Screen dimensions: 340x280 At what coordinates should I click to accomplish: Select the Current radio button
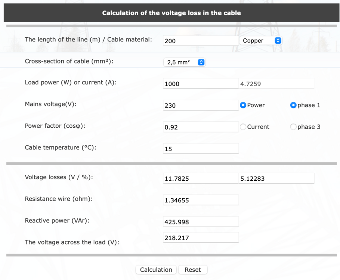(x=243, y=127)
